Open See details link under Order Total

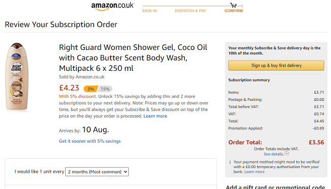273,154
